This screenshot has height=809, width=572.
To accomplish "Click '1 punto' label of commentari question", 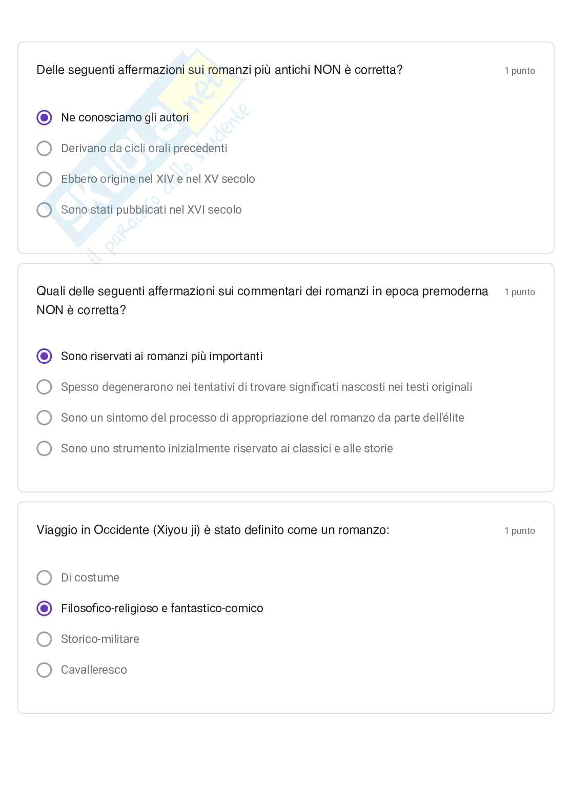I will [x=519, y=292].
